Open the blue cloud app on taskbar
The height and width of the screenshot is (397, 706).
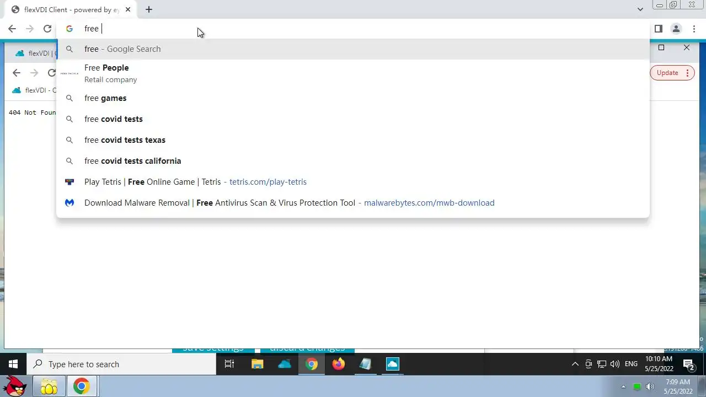285,364
